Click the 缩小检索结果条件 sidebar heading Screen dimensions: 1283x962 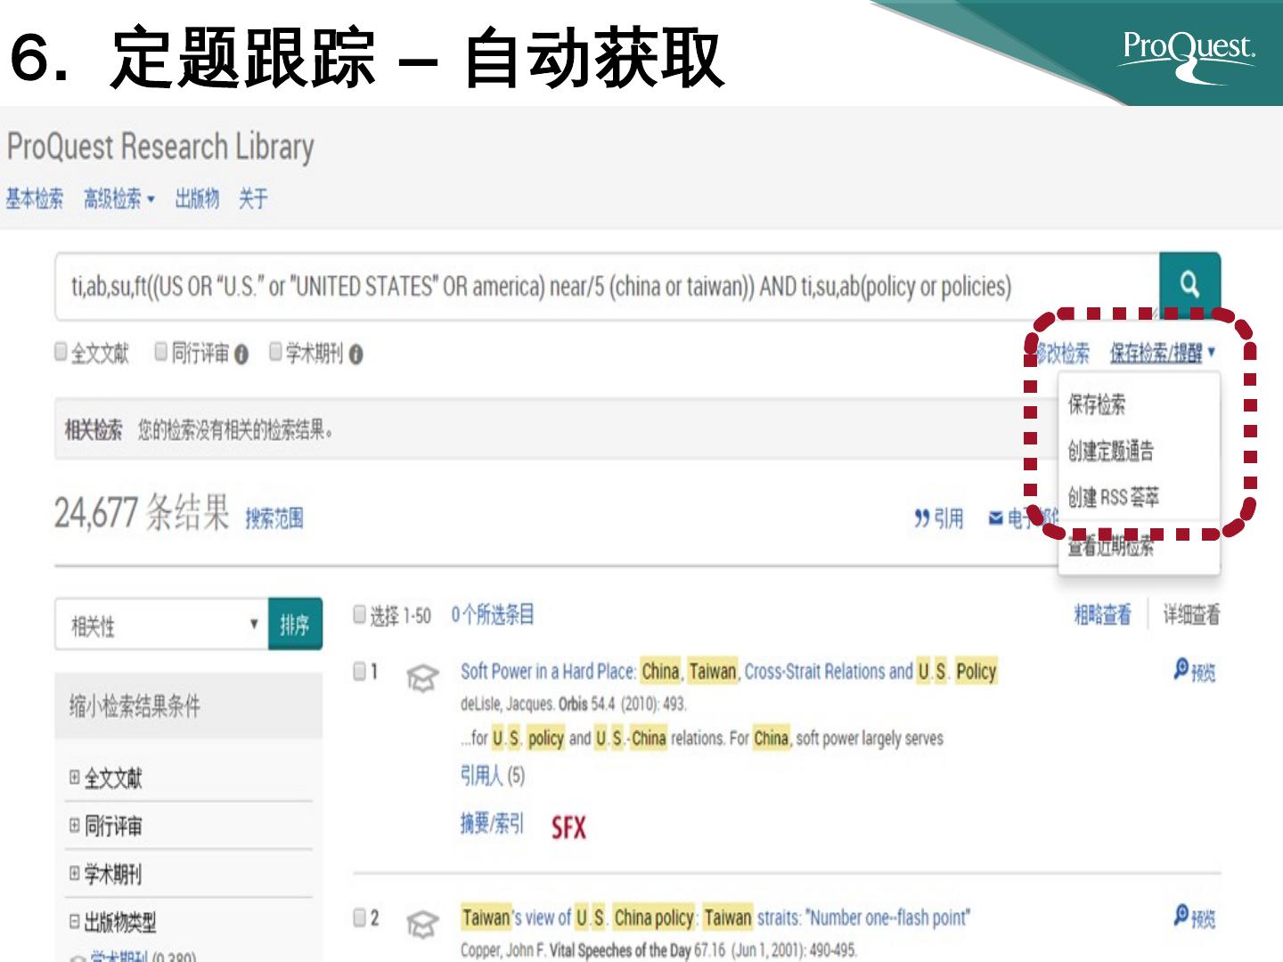click(135, 706)
